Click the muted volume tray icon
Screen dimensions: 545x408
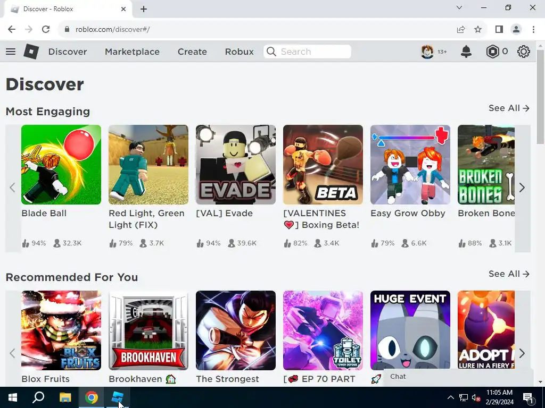(x=475, y=397)
